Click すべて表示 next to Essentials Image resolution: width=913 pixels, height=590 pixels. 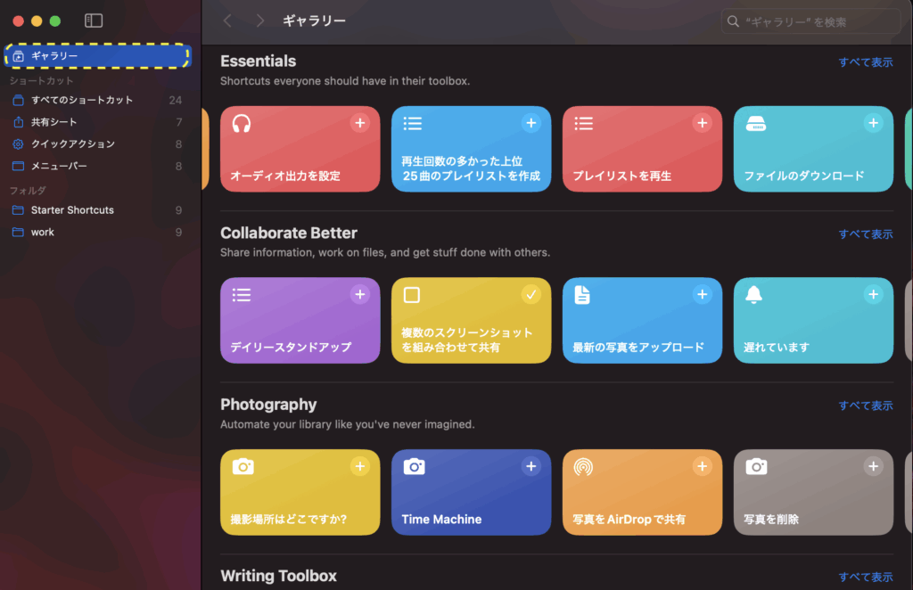pos(866,61)
